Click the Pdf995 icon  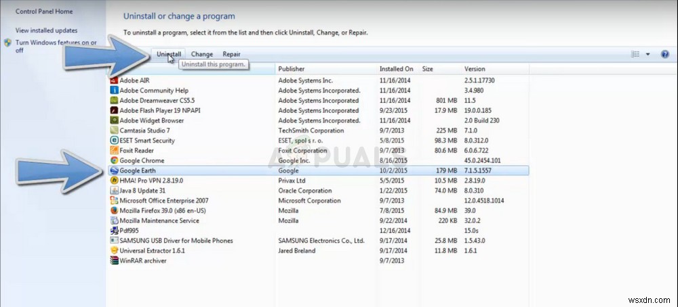(114, 230)
